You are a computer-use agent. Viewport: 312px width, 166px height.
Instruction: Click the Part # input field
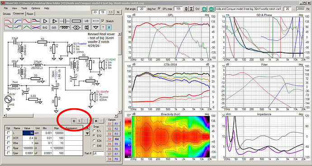click(99, 153)
